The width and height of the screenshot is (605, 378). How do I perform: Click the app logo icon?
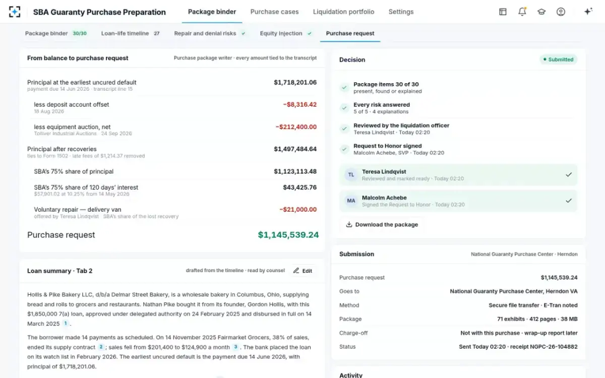coord(15,12)
